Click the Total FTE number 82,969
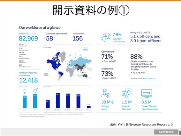The height and width of the screenshot is (136, 181). (x=28, y=39)
